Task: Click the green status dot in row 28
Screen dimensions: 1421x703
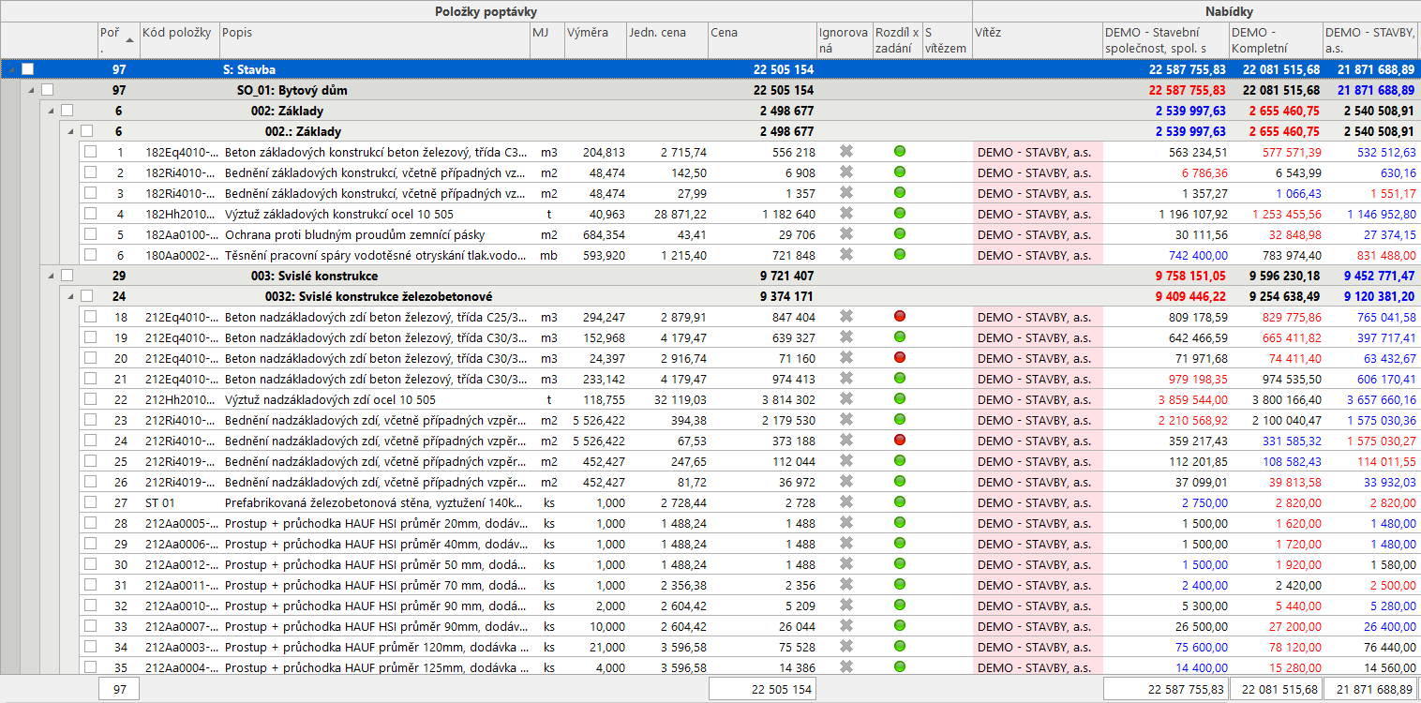Action: coord(900,523)
